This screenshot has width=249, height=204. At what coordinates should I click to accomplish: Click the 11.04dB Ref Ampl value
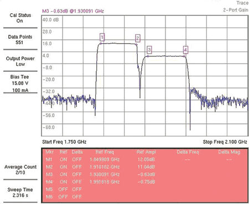[x=146, y=167]
